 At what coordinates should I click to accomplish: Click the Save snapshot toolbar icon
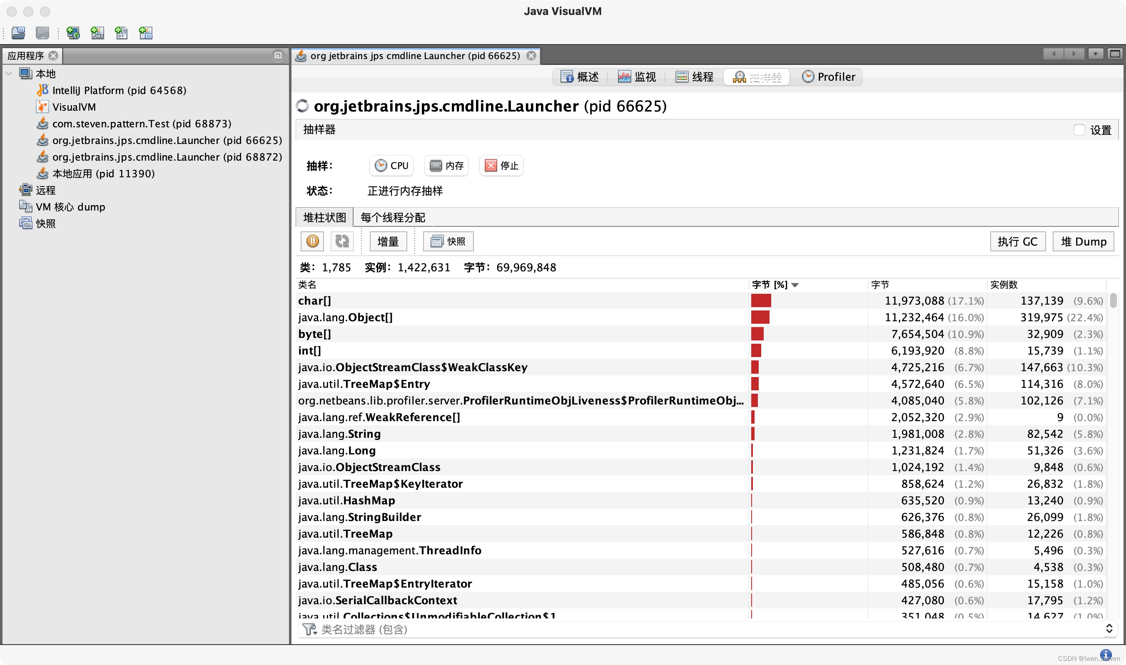[x=42, y=33]
